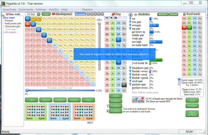Select weight button 1
The width and height of the screenshot is (208, 135).
coord(88,14)
